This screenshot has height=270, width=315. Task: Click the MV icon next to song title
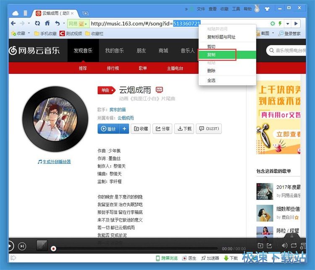coord(159,89)
